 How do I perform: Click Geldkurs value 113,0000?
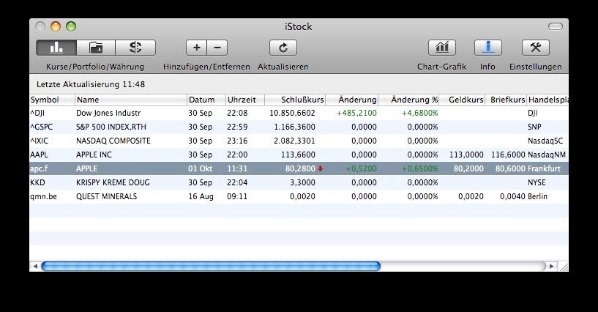point(466,155)
